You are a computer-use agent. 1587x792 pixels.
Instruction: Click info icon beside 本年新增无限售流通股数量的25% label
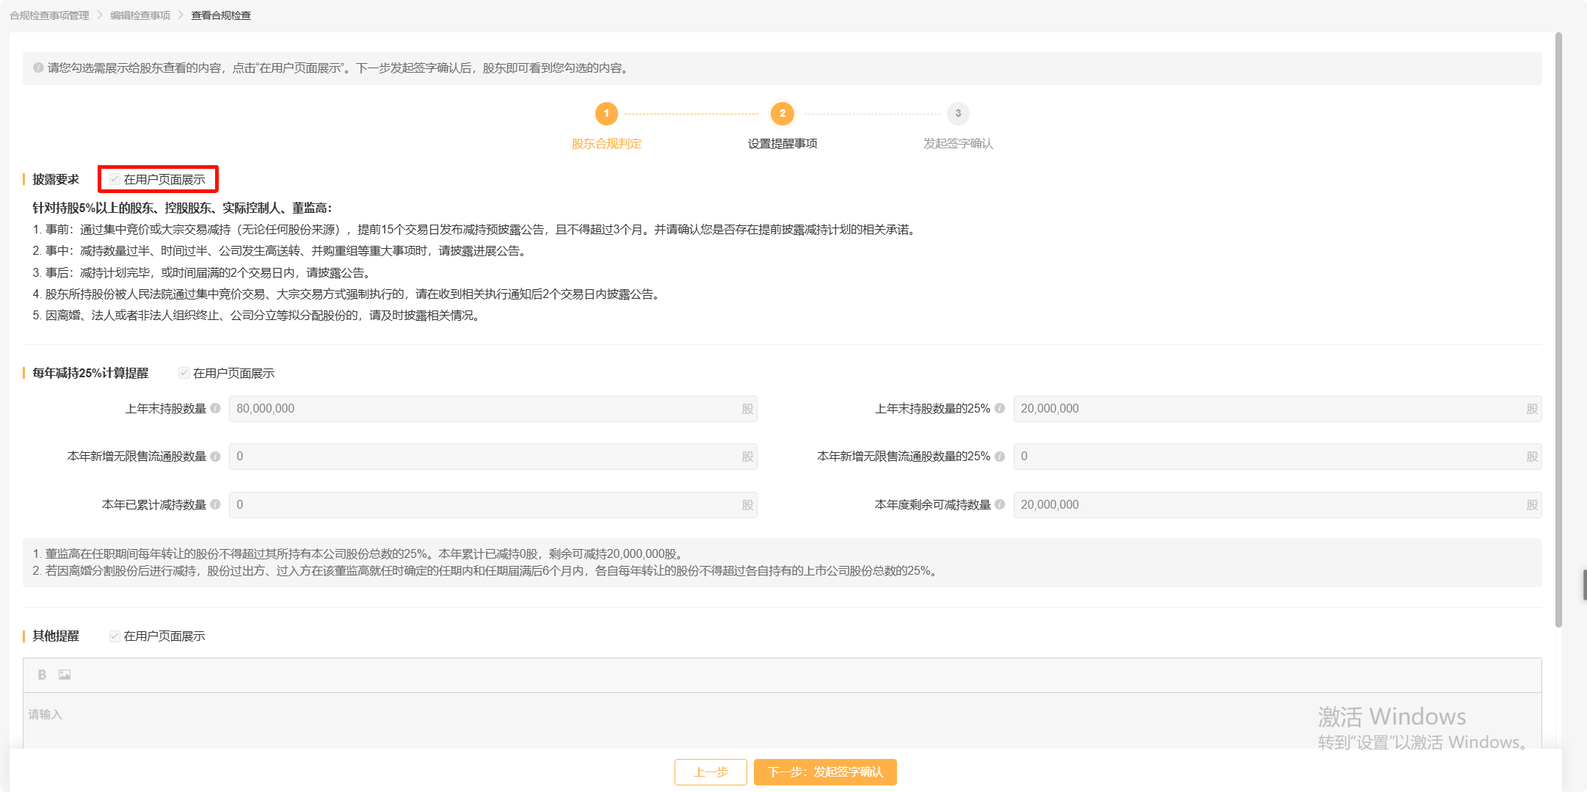pyautogui.click(x=1000, y=457)
